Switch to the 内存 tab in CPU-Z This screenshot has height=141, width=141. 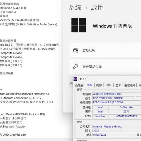(99, 85)
